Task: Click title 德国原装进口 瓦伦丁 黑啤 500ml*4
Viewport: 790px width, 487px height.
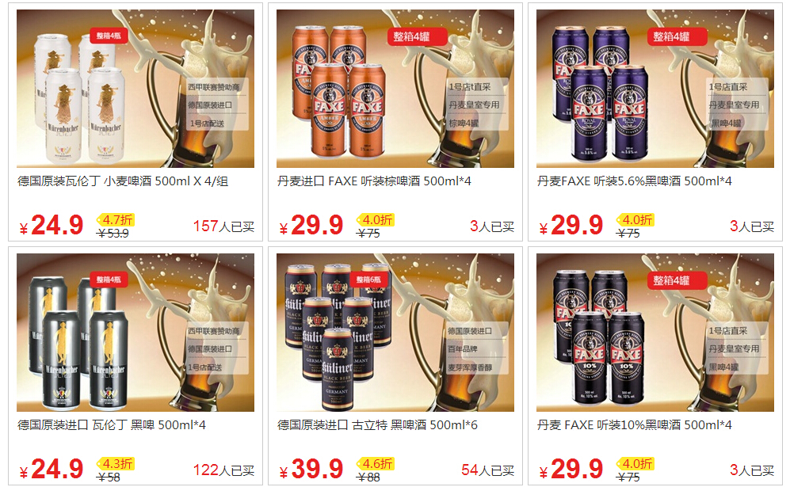Action: 112,425
